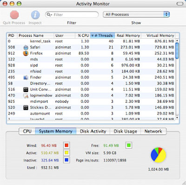
Task: Click the blue Inactive color swatch
Action: pos(66,160)
